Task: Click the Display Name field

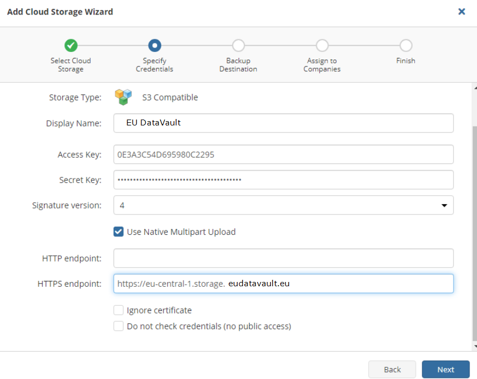Action: 284,123
